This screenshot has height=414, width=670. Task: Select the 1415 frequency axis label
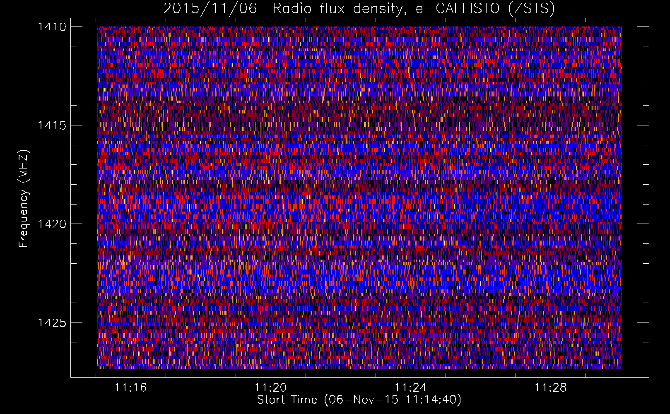coord(52,125)
